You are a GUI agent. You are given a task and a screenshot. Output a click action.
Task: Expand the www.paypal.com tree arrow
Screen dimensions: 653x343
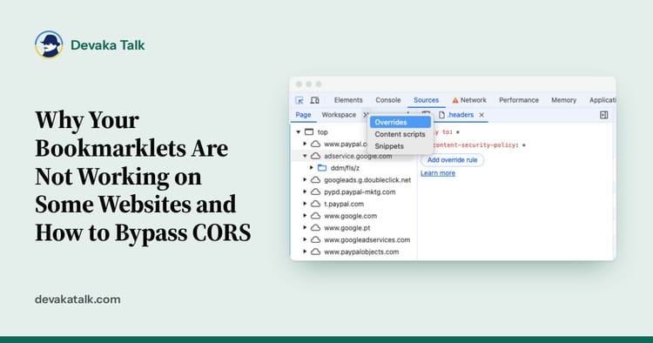point(305,144)
